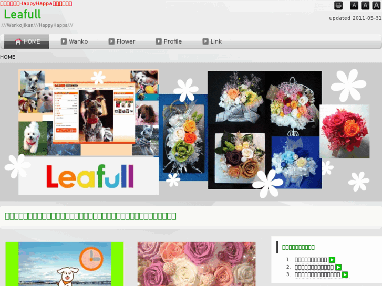The height and width of the screenshot is (286, 382).
Task: Select the large font size icon
Action: (376, 6)
